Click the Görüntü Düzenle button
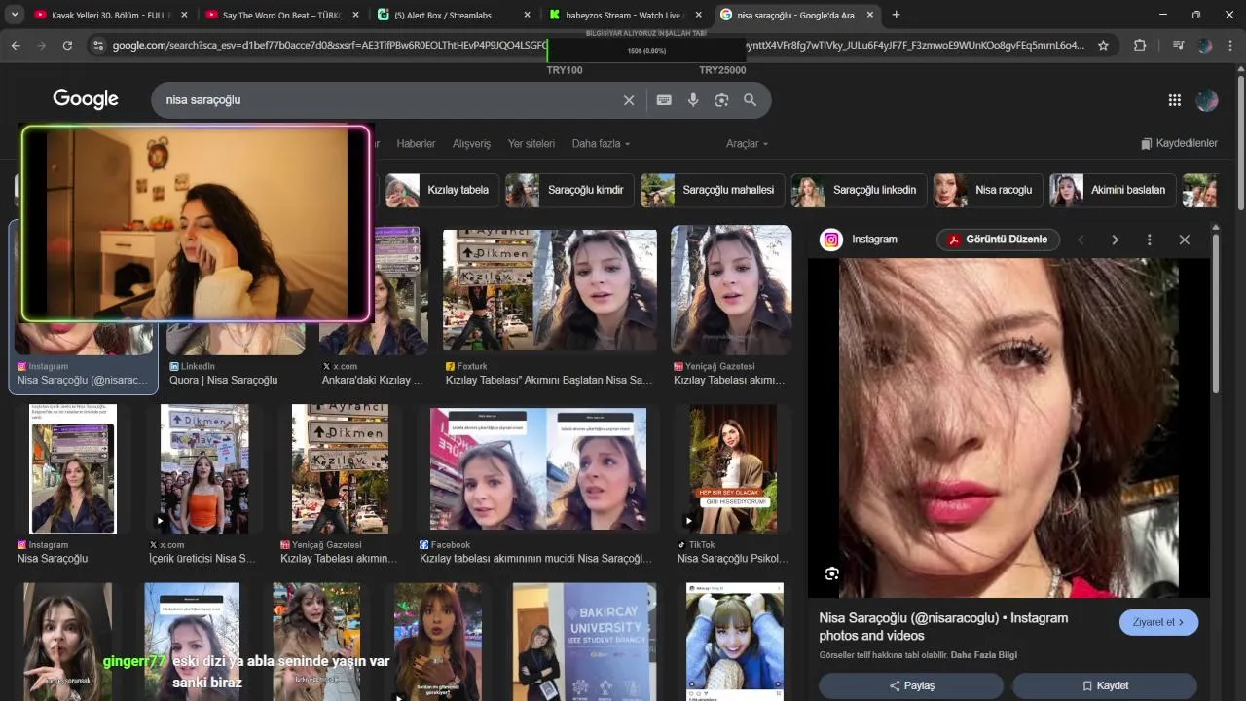 pos(998,240)
